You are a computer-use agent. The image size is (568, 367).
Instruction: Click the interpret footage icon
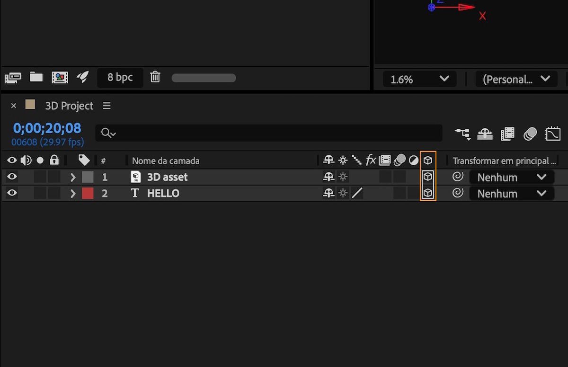click(13, 78)
